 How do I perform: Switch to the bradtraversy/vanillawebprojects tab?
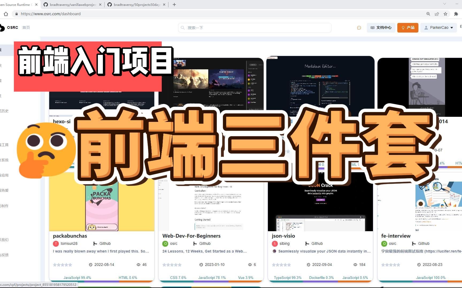tap(72, 5)
